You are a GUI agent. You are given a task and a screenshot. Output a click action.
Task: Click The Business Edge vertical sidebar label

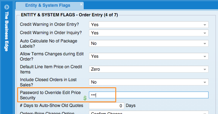click(x=7, y=32)
